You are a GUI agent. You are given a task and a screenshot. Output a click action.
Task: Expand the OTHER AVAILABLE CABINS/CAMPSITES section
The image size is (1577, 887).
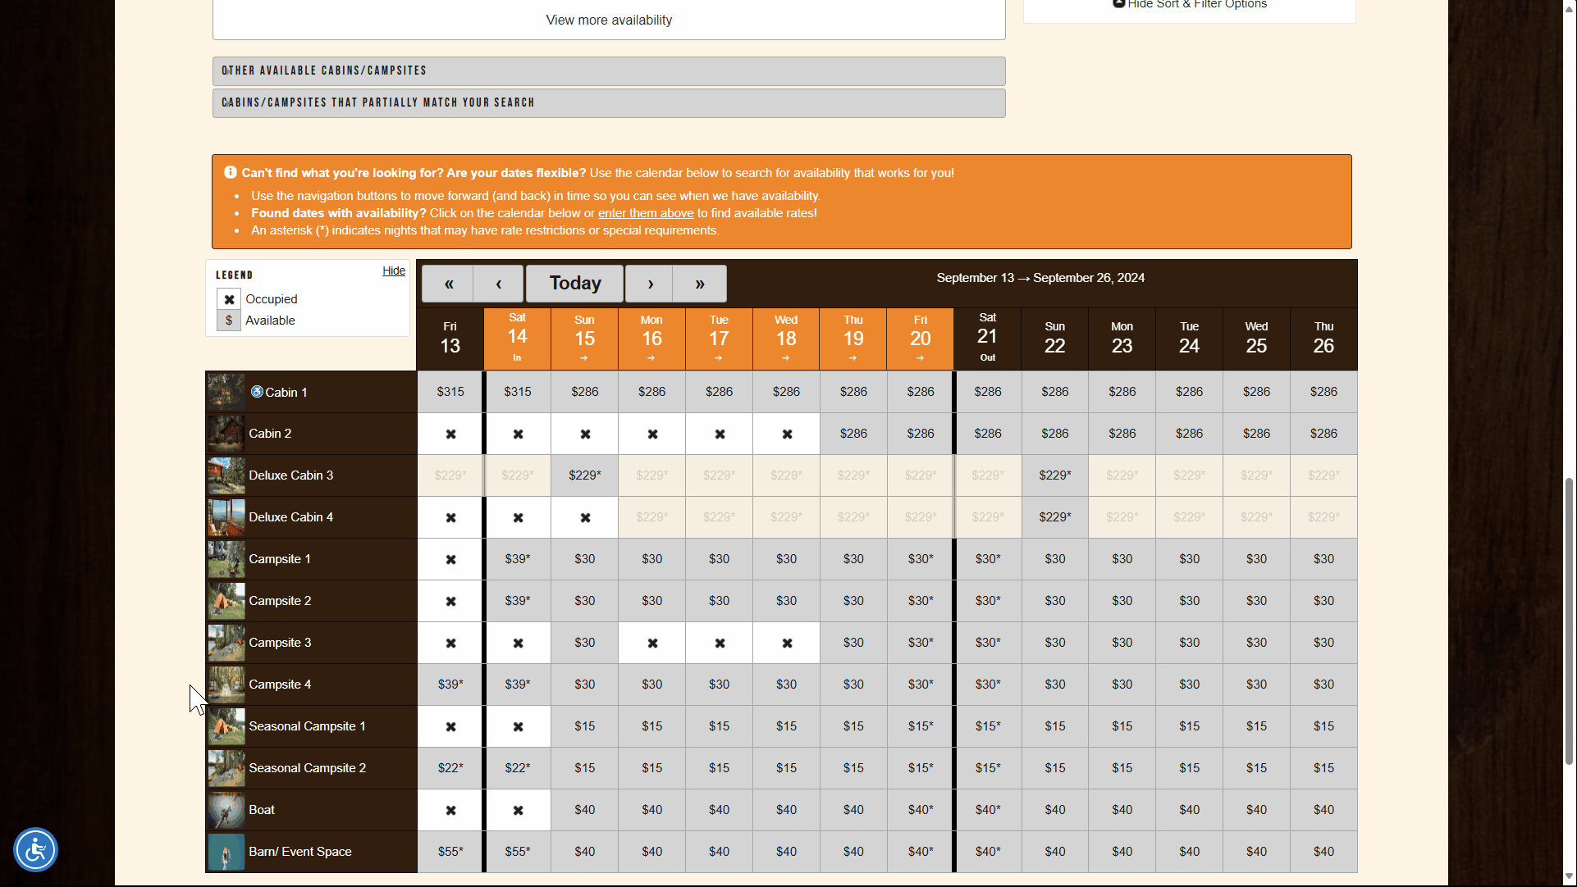[608, 71]
